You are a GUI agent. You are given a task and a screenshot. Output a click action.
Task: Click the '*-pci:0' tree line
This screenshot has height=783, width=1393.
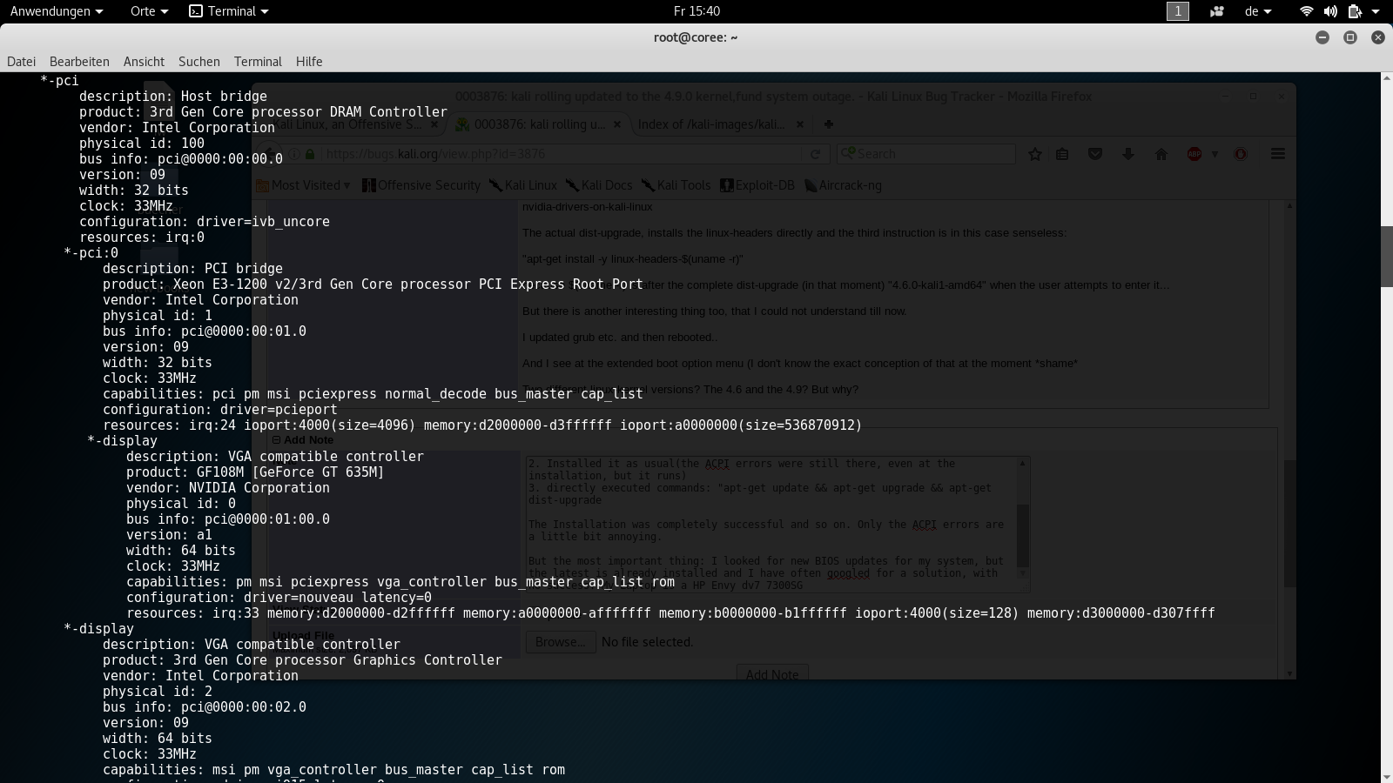tap(91, 253)
